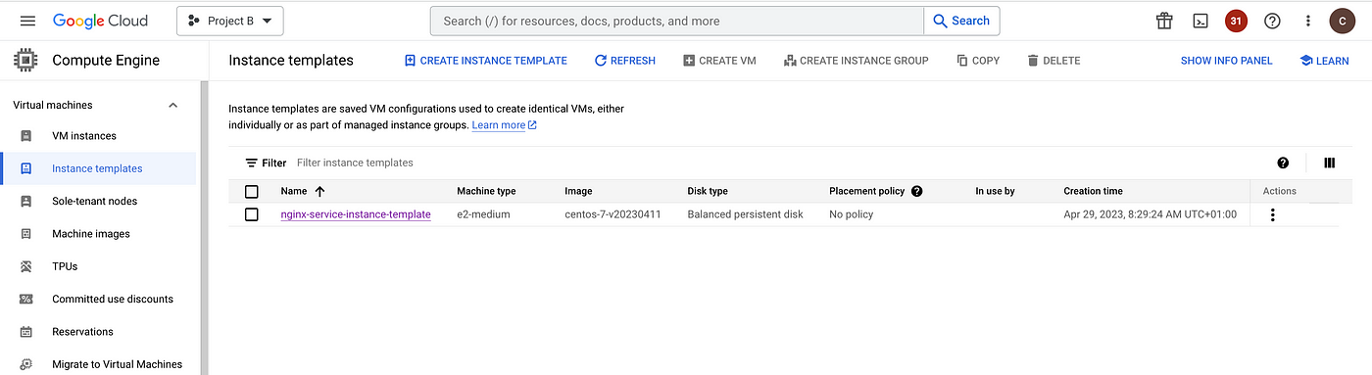
Task: Click the Image column header
Action: tap(578, 191)
